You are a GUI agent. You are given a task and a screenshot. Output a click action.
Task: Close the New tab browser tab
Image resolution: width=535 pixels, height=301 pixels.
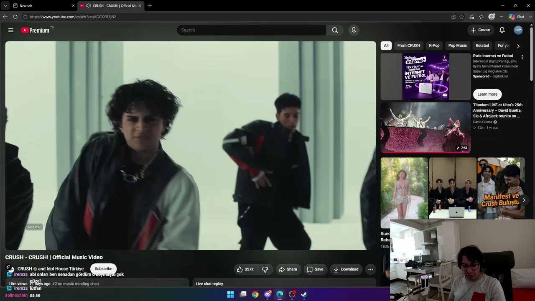73,5
